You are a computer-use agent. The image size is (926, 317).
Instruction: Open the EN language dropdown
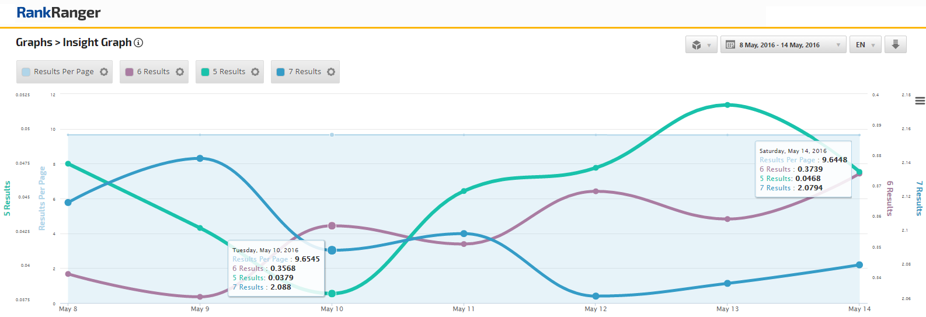865,45
